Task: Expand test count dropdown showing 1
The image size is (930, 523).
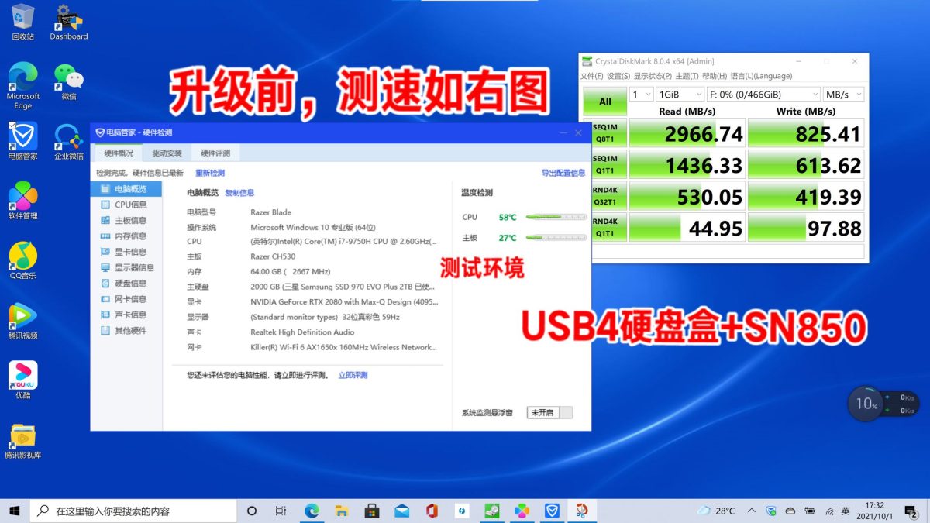Action: (x=641, y=95)
